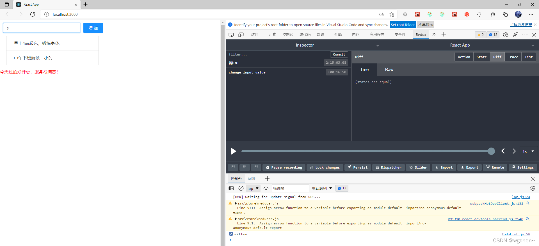Screen dimensions: 539x246
Task: Add more DevTools tools with plus icon
Action: pos(444,35)
